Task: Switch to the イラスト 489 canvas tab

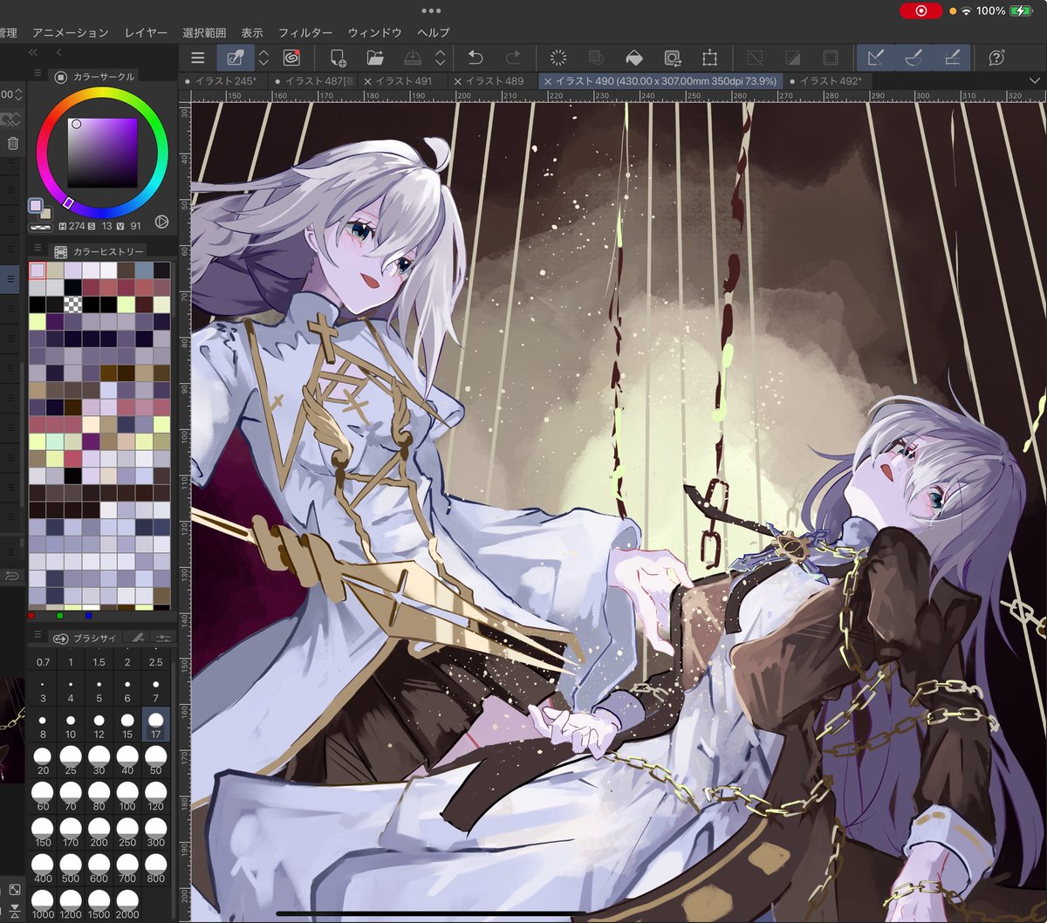Action: 494,81
